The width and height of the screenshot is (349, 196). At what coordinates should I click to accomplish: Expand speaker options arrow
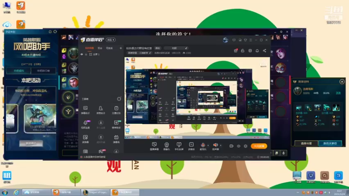pos(221,145)
